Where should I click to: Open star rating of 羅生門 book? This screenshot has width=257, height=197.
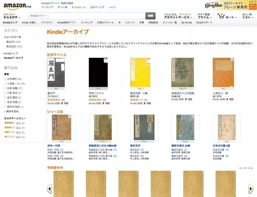[x=54, y=100]
